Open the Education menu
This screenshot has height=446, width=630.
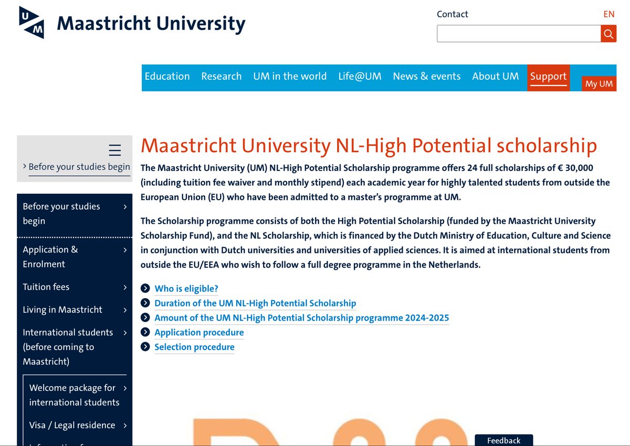pyautogui.click(x=167, y=77)
